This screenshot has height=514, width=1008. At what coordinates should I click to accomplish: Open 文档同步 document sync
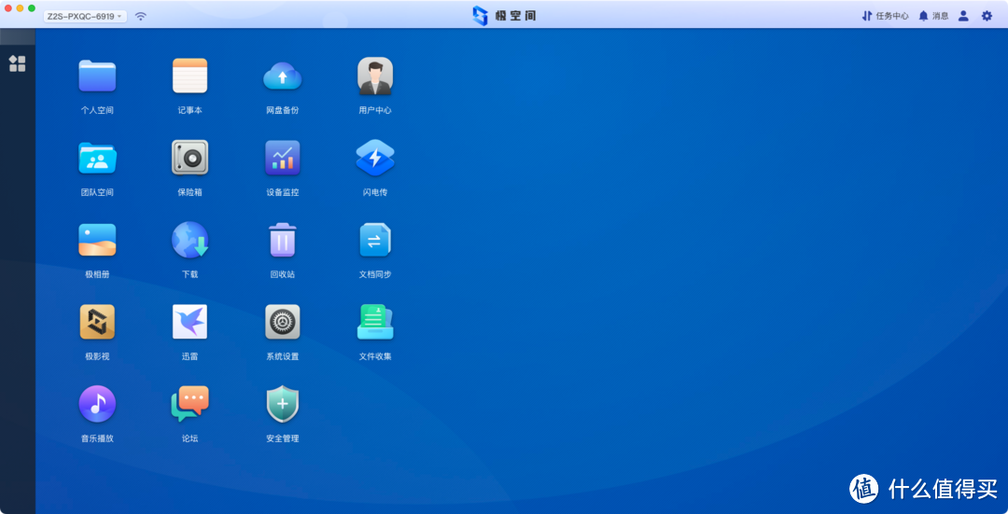(375, 241)
